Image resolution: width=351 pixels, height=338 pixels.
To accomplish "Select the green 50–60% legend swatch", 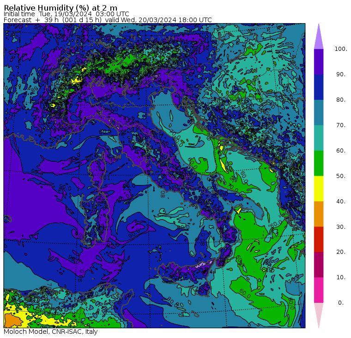I will pos(319,163).
